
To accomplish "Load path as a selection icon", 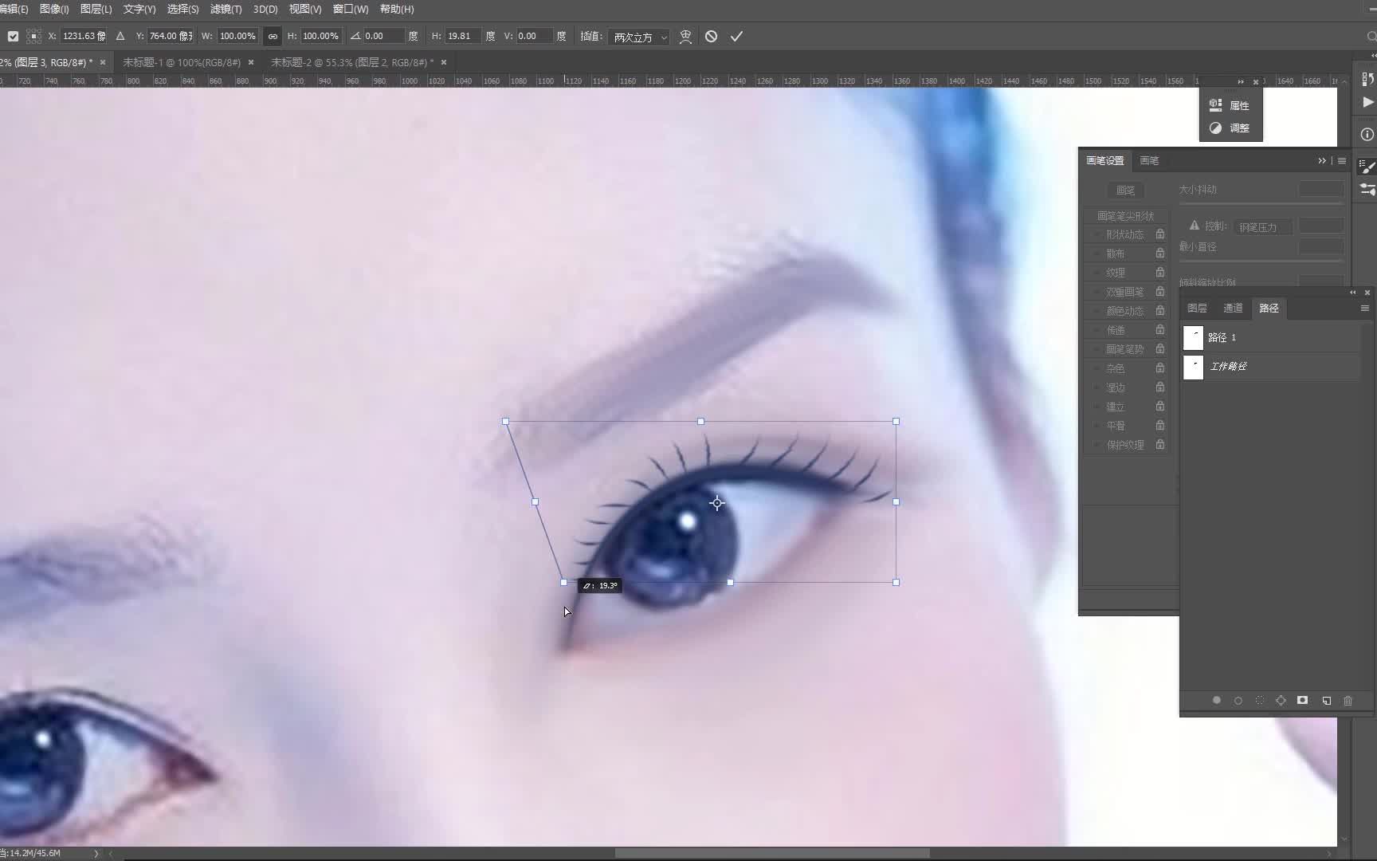I will tap(1259, 701).
